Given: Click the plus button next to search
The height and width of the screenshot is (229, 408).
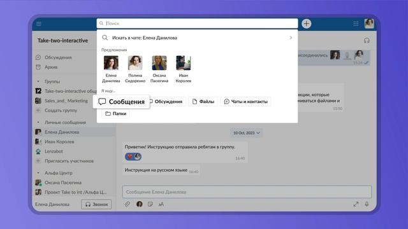Looking at the screenshot, I should pyautogui.click(x=307, y=24).
